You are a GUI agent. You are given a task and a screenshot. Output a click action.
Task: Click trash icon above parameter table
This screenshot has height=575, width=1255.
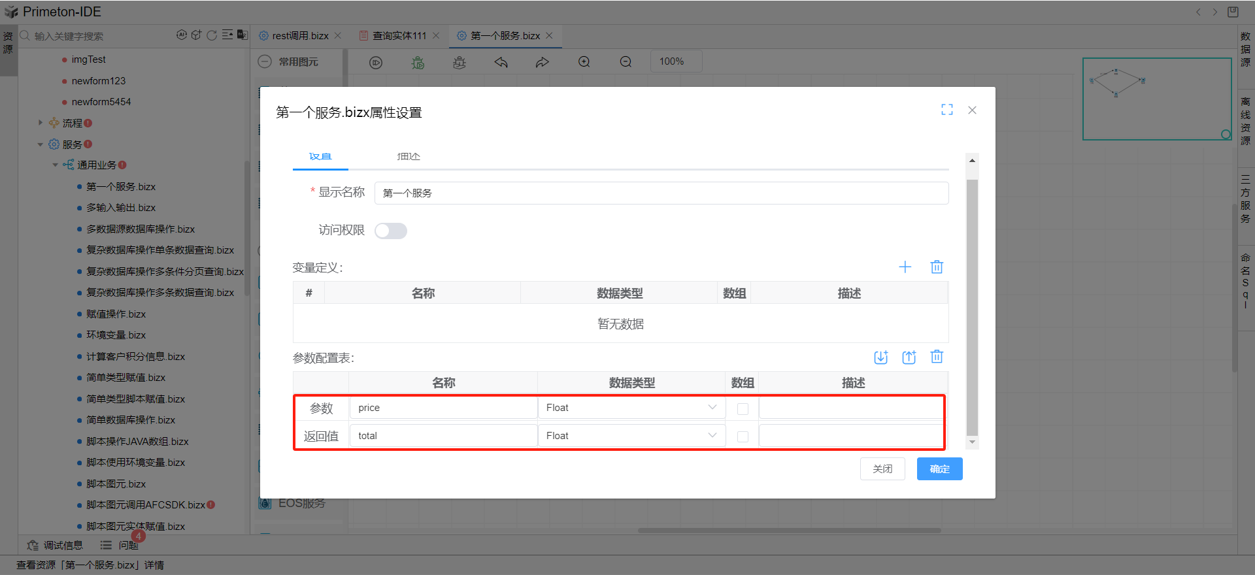tap(937, 357)
